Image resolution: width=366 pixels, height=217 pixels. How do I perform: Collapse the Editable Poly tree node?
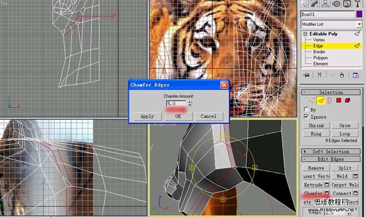coord(305,34)
